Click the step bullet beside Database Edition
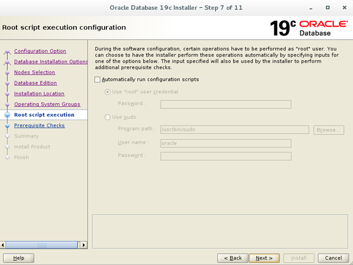This screenshot has width=353, height=265. click(x=7, y=83)
